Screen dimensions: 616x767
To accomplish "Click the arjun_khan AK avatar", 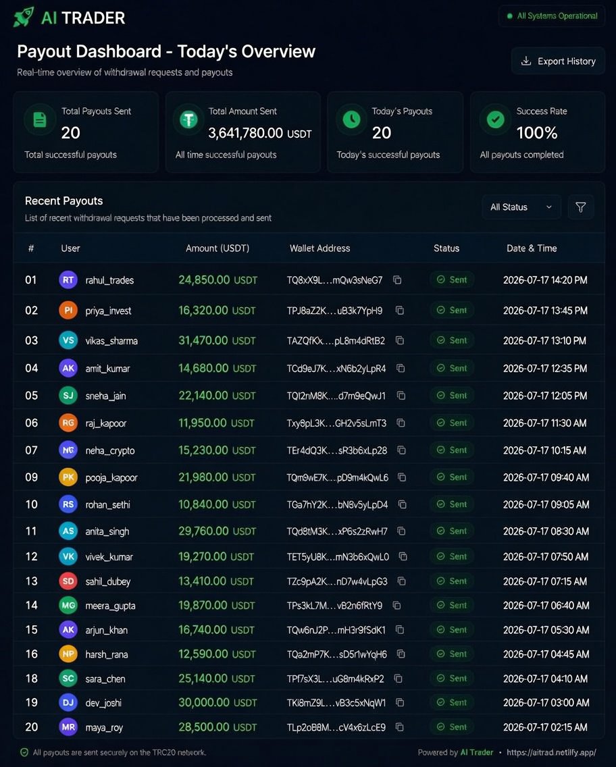I will 68,629.
